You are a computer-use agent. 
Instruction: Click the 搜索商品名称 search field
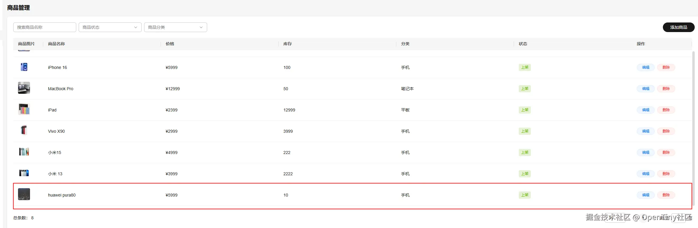pos(44,27)
